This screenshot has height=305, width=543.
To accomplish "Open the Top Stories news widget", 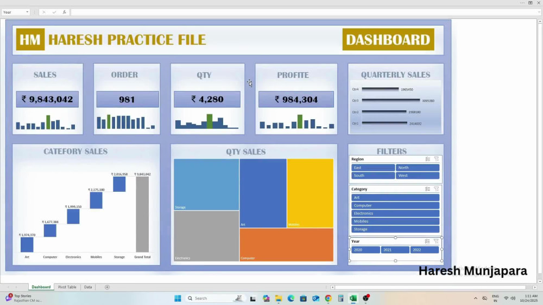I will point(23,298).
